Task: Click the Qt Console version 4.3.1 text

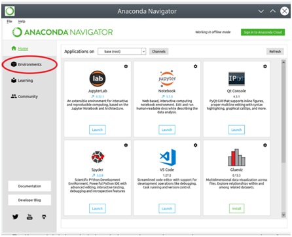Action: click(x=236, y=96)
